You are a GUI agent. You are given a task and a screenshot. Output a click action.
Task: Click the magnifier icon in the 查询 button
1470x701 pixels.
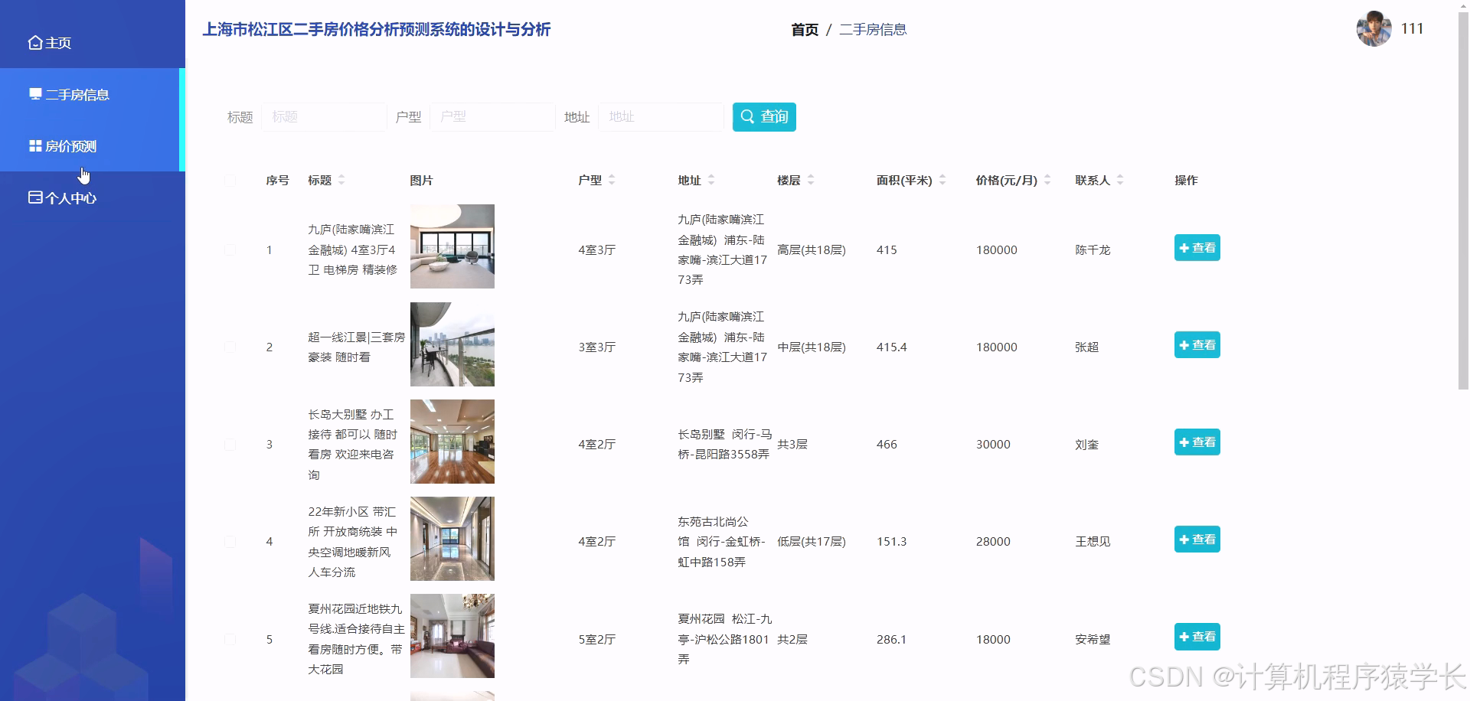coord(747,116)
